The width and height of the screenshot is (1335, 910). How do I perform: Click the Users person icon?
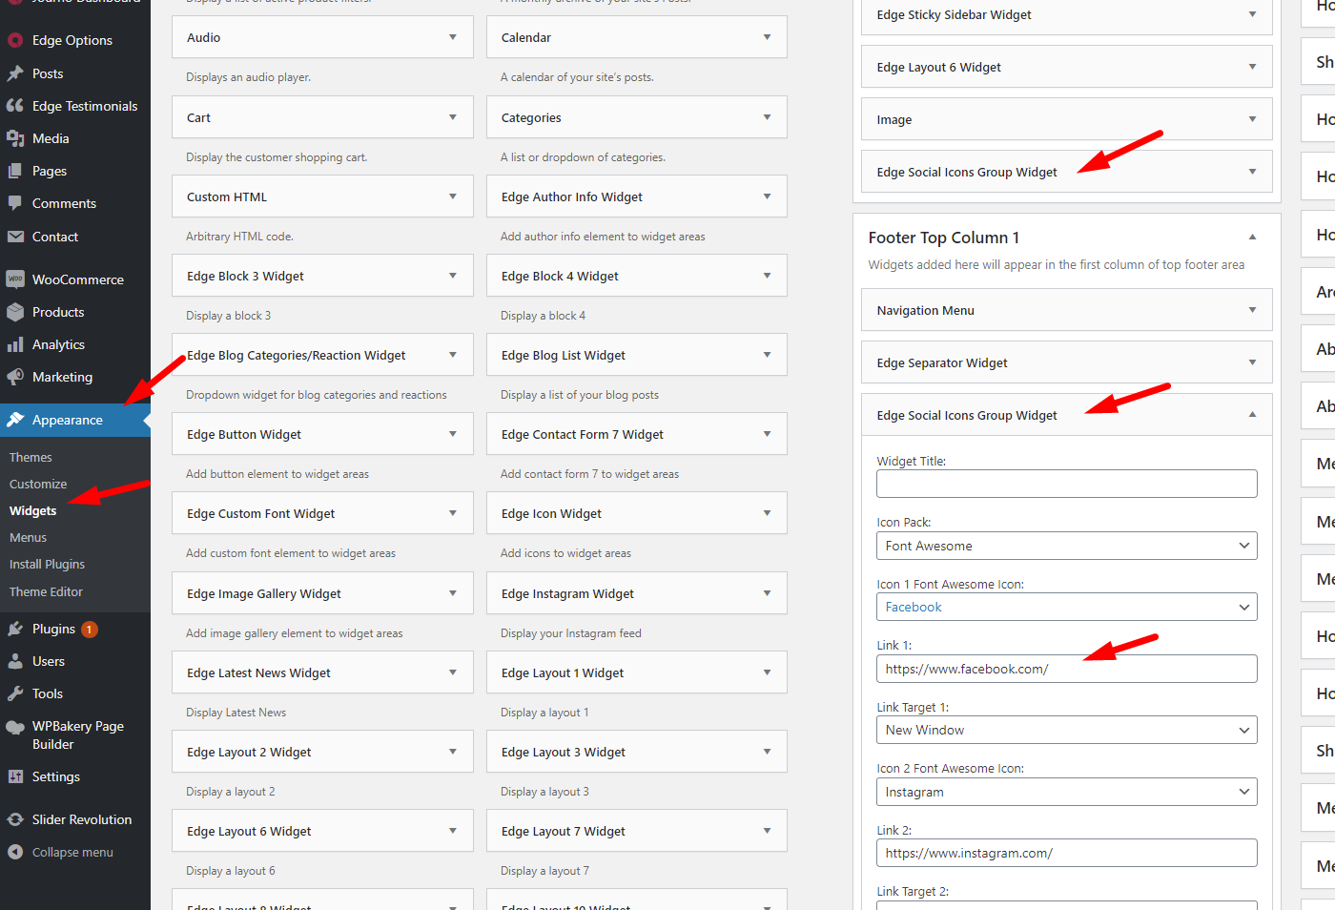[15, 661]
